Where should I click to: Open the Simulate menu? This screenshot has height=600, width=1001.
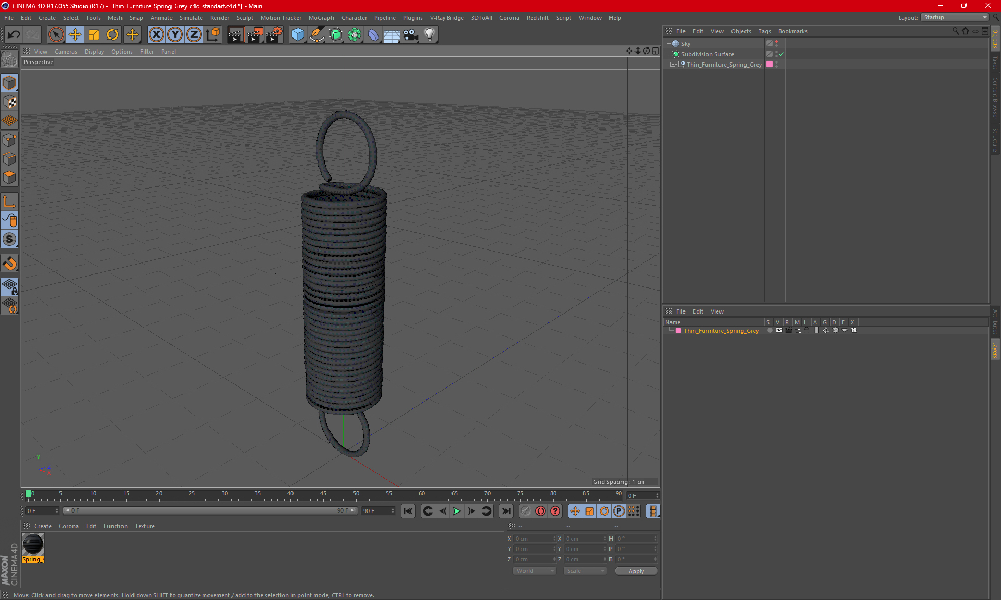pos(191,18)
